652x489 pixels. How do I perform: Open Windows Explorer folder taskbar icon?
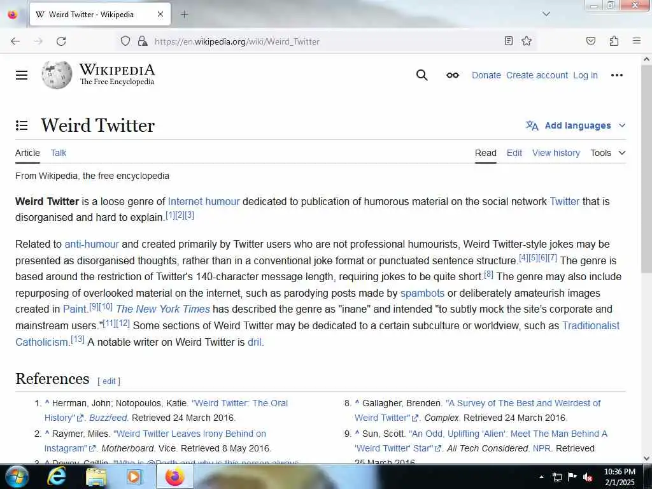click(96, 476)
